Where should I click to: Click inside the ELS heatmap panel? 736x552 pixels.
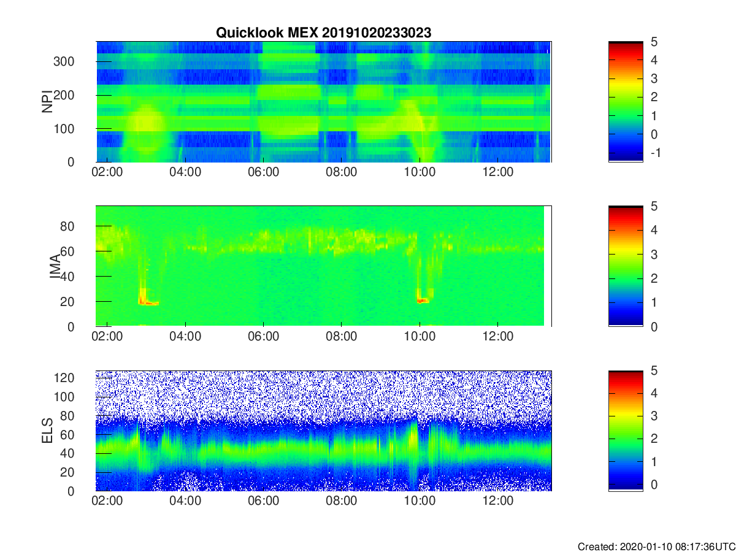323,431
